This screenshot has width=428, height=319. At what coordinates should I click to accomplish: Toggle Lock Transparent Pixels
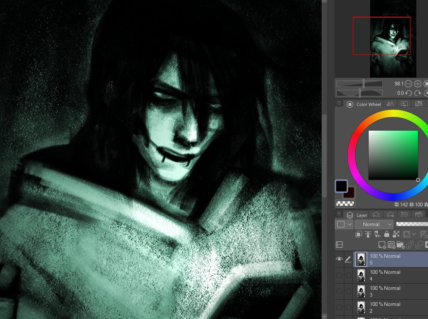[396, 234]
